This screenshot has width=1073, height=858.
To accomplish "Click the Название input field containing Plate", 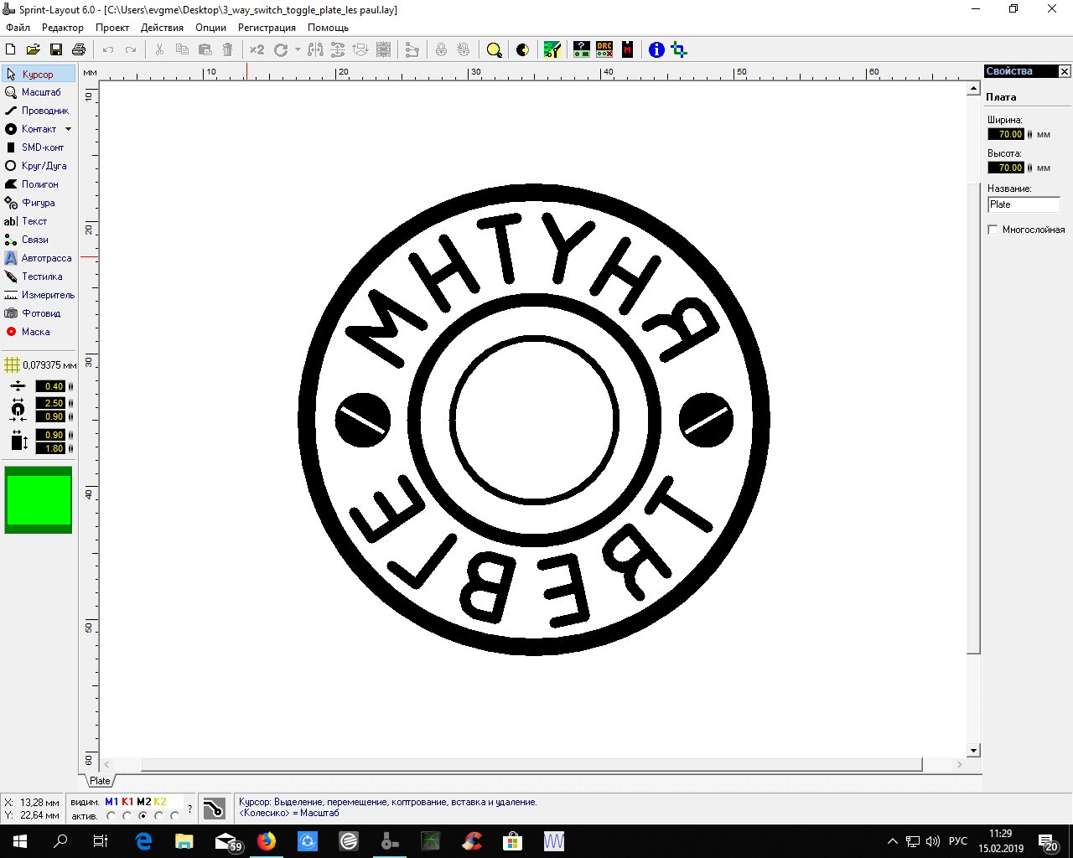I will 1024,204.
